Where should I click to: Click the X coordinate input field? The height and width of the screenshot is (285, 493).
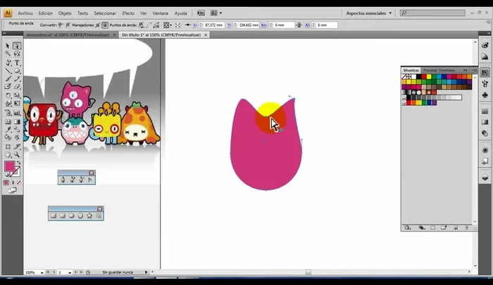pos(216,25)
